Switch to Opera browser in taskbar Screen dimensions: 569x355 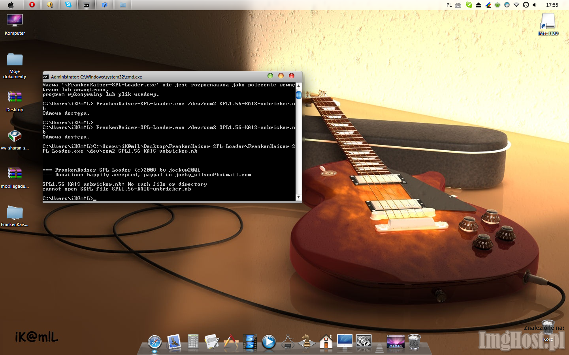click(x=32, y=5)
